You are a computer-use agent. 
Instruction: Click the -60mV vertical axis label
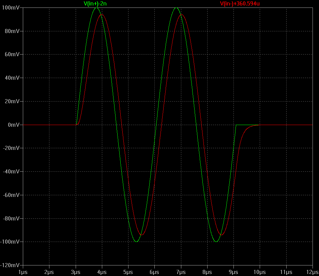[x=11, y=195]
